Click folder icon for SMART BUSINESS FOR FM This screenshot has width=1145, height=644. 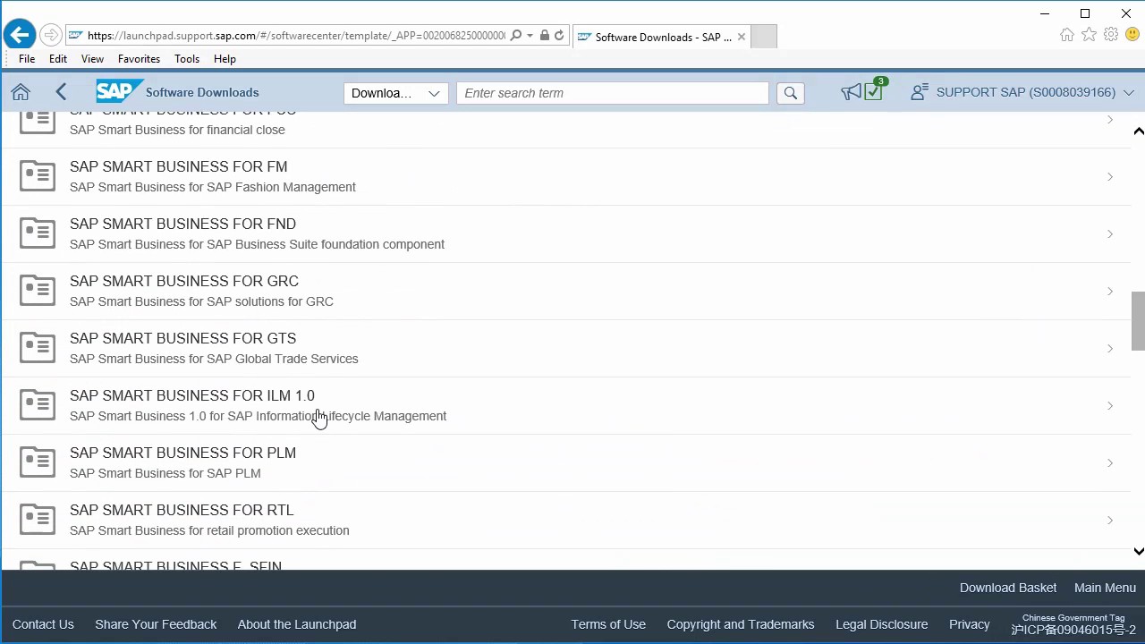38,176
